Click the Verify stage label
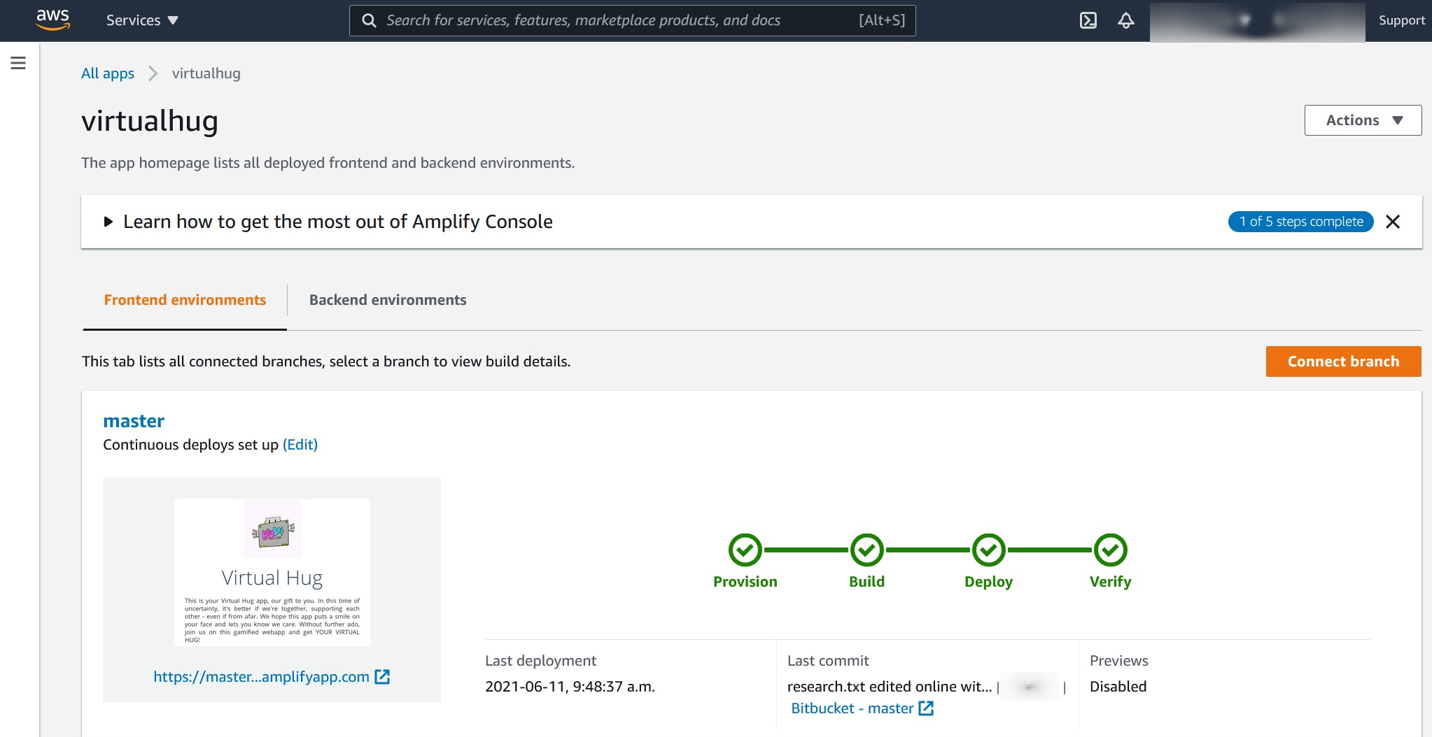1432x737 pixels. click(x=1111, y=582)
